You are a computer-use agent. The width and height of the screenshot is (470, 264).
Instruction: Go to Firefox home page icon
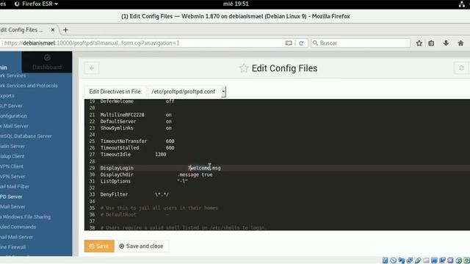point(460,43)
